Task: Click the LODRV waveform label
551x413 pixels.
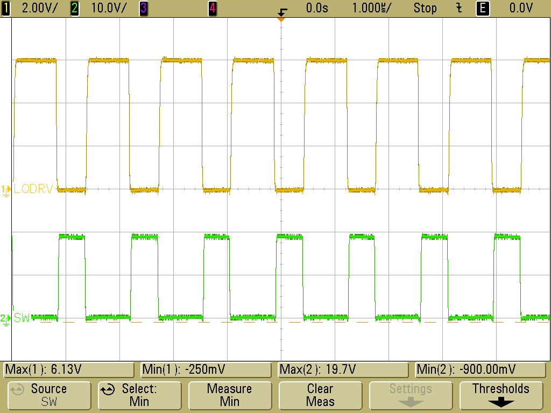Action: pyautogui.click(x=33, y=189)
